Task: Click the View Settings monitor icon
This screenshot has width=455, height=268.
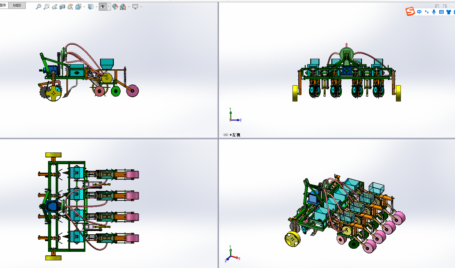Action: [135, 7]
